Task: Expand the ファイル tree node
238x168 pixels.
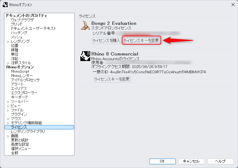Action: (8, 110)
